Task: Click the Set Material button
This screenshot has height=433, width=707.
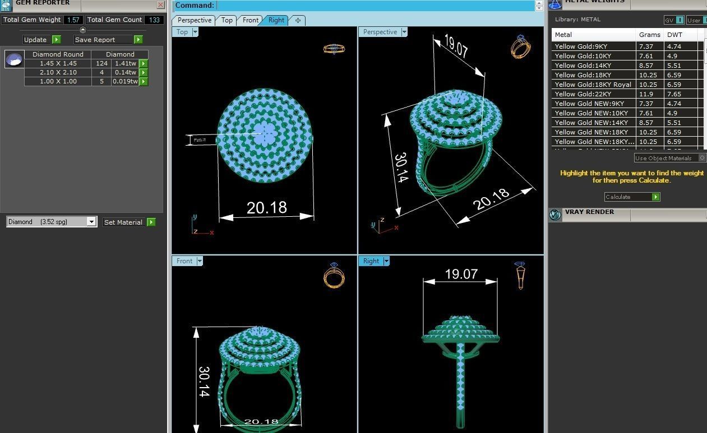Action: click(123, 222)
